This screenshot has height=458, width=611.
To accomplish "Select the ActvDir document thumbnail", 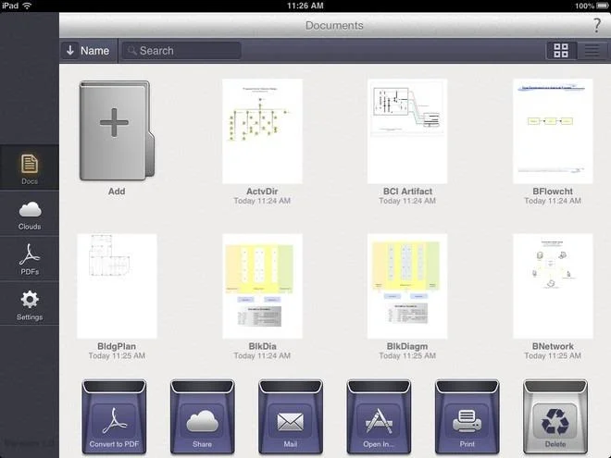I will pos(262,131).
